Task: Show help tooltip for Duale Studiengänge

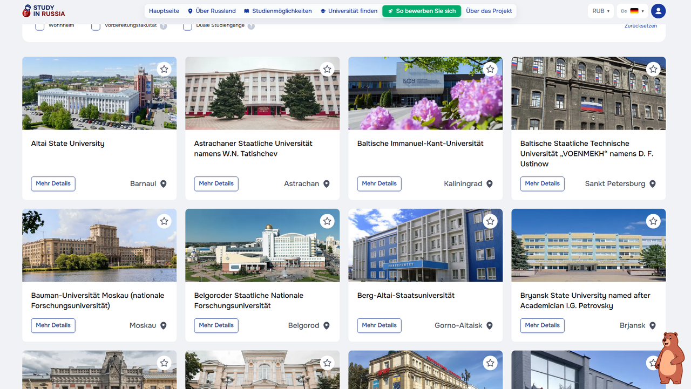Action: [x=251, y=26]
